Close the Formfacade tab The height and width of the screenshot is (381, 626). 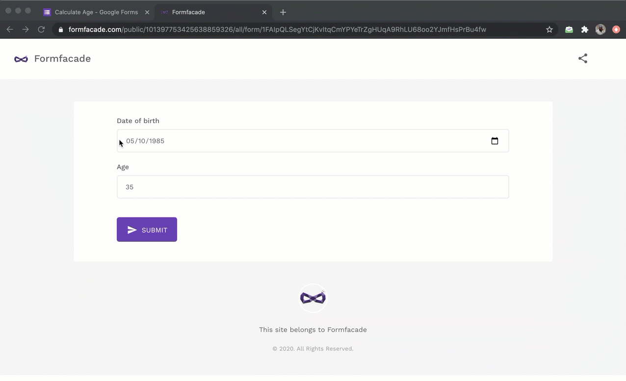click(264, 12)
